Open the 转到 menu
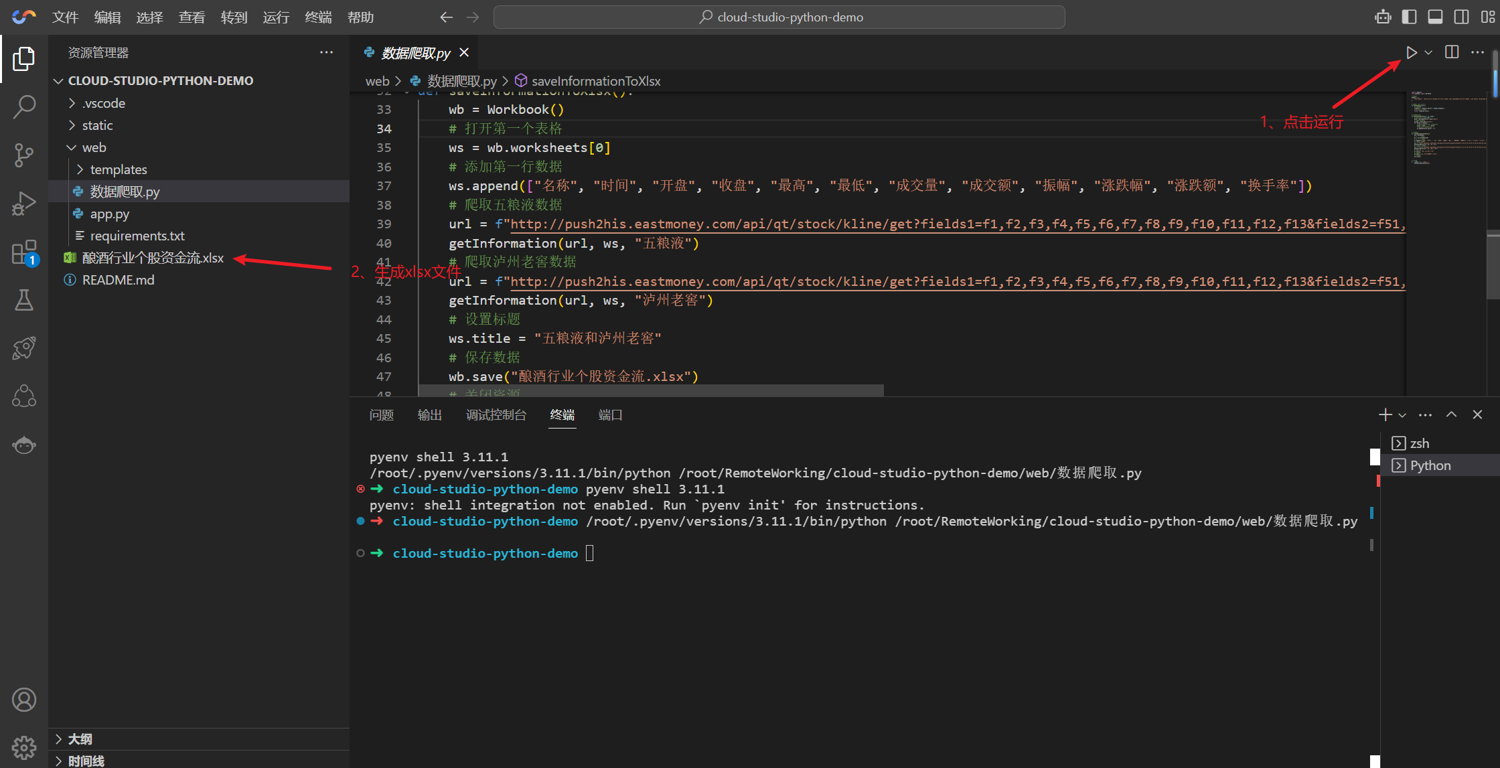 click(x=234, y=17)
